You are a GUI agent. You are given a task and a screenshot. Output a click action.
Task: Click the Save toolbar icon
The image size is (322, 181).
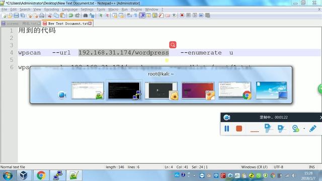[x=16, y=16]
